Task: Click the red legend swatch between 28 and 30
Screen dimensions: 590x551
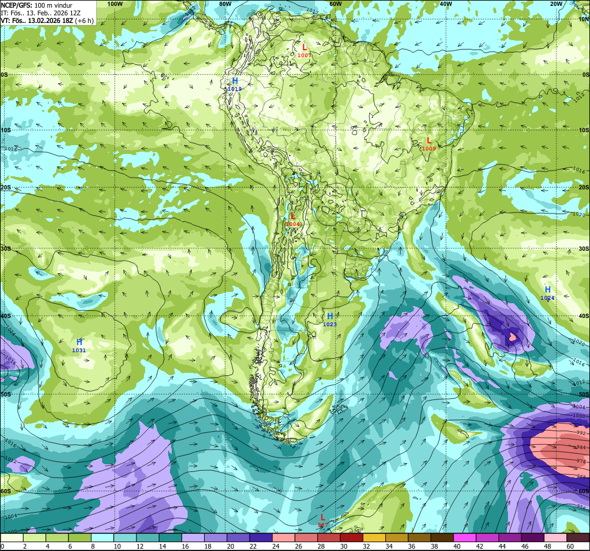Action: click(329, 538)
